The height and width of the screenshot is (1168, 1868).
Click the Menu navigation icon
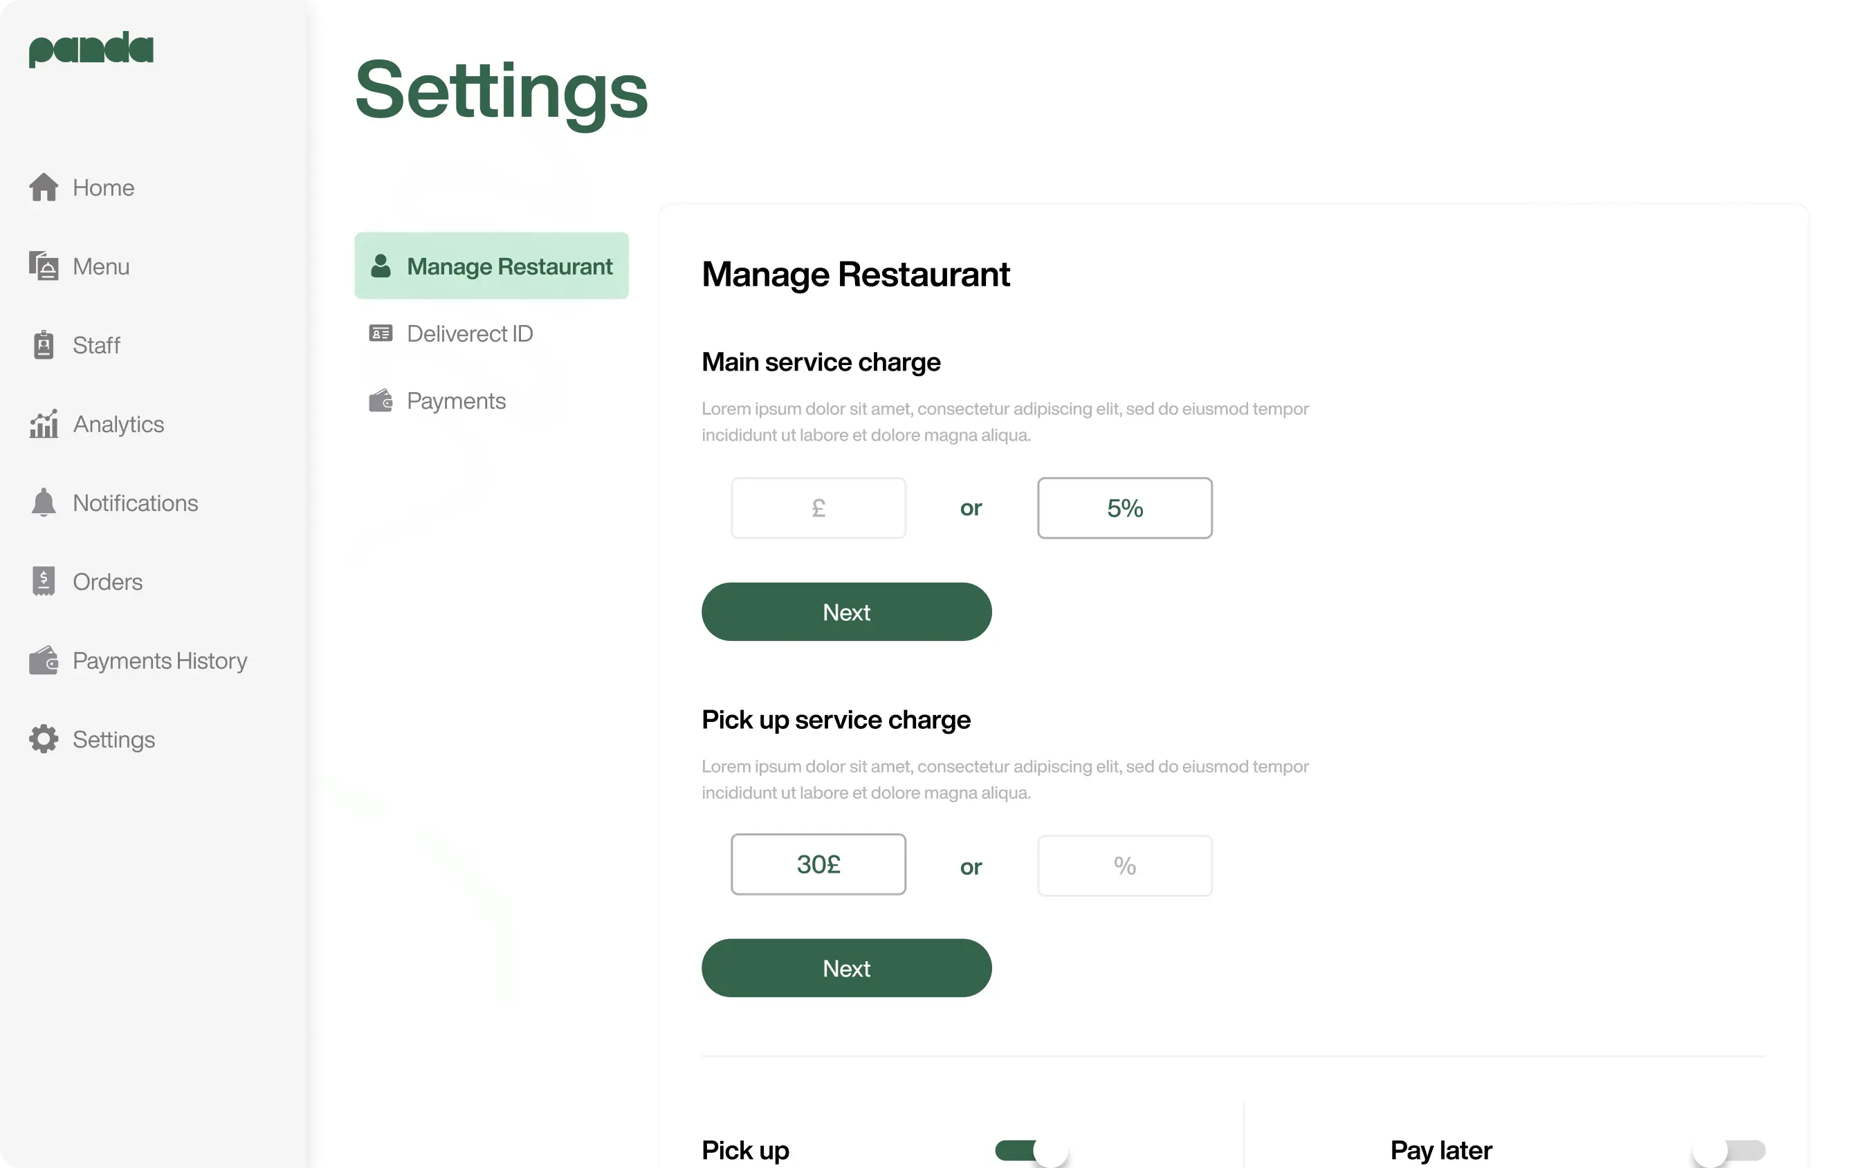[x=43, y=265]
